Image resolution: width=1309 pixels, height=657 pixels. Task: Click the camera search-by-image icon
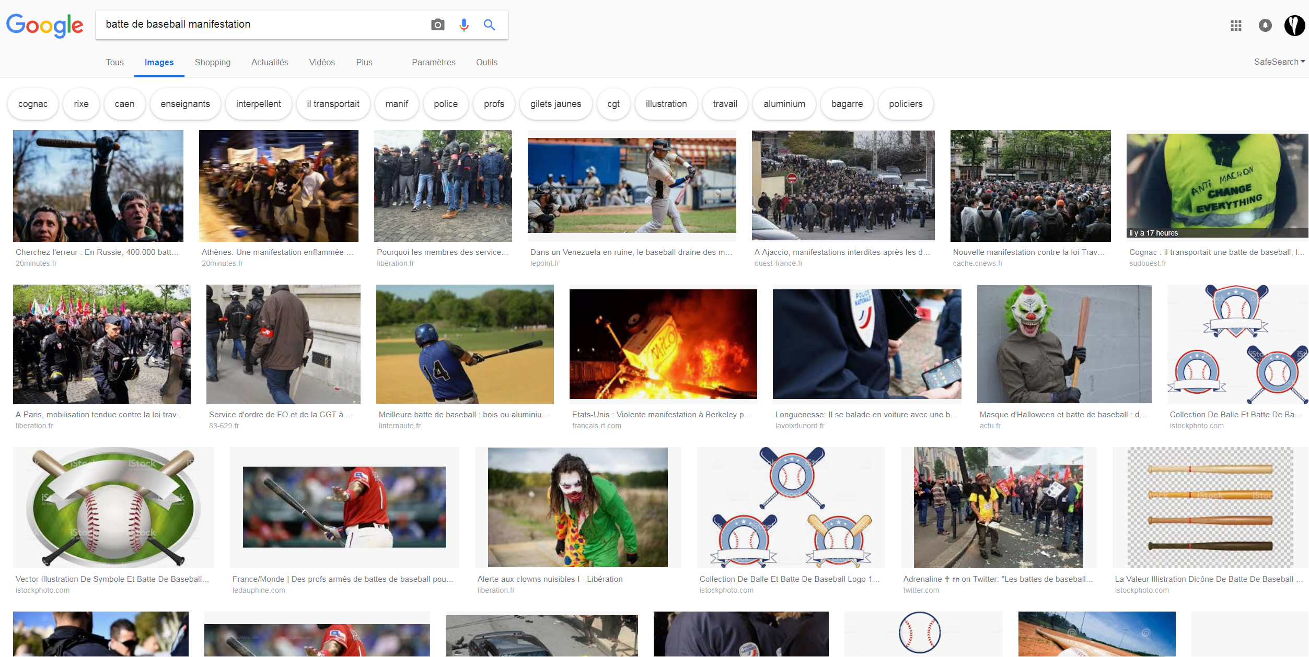(x=437, y=25)
